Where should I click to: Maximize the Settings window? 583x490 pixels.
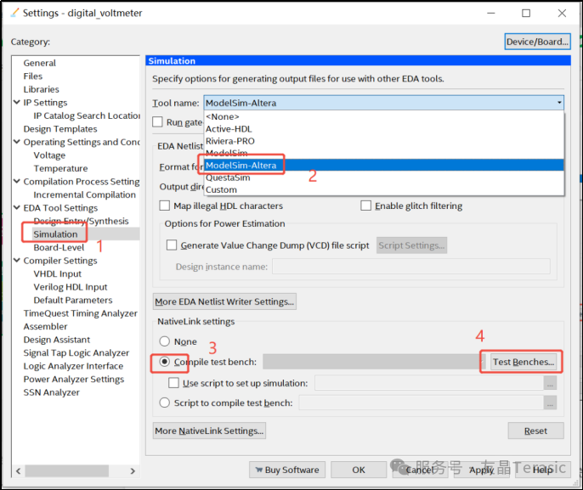[x=526, y=13]
